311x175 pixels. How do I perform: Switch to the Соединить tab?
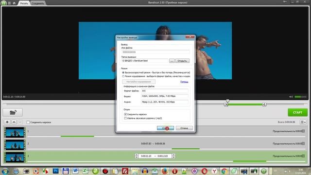point(38,3)
